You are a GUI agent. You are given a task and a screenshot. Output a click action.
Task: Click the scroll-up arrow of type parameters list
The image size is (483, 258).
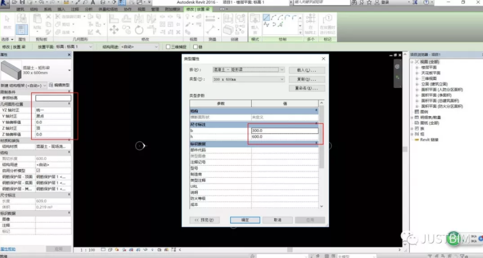322,103
